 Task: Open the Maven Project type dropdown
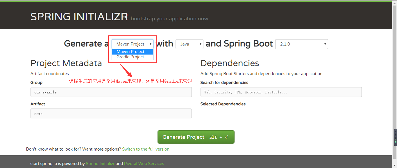click(133, 44)
